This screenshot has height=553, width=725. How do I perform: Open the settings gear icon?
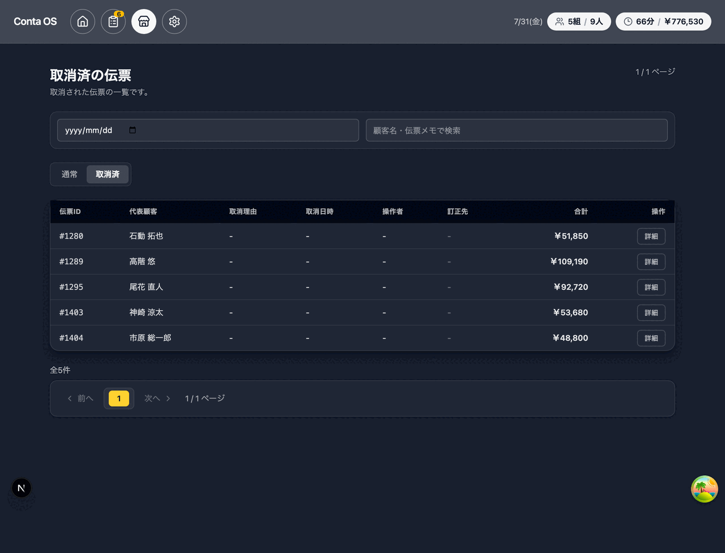point(174,22)
